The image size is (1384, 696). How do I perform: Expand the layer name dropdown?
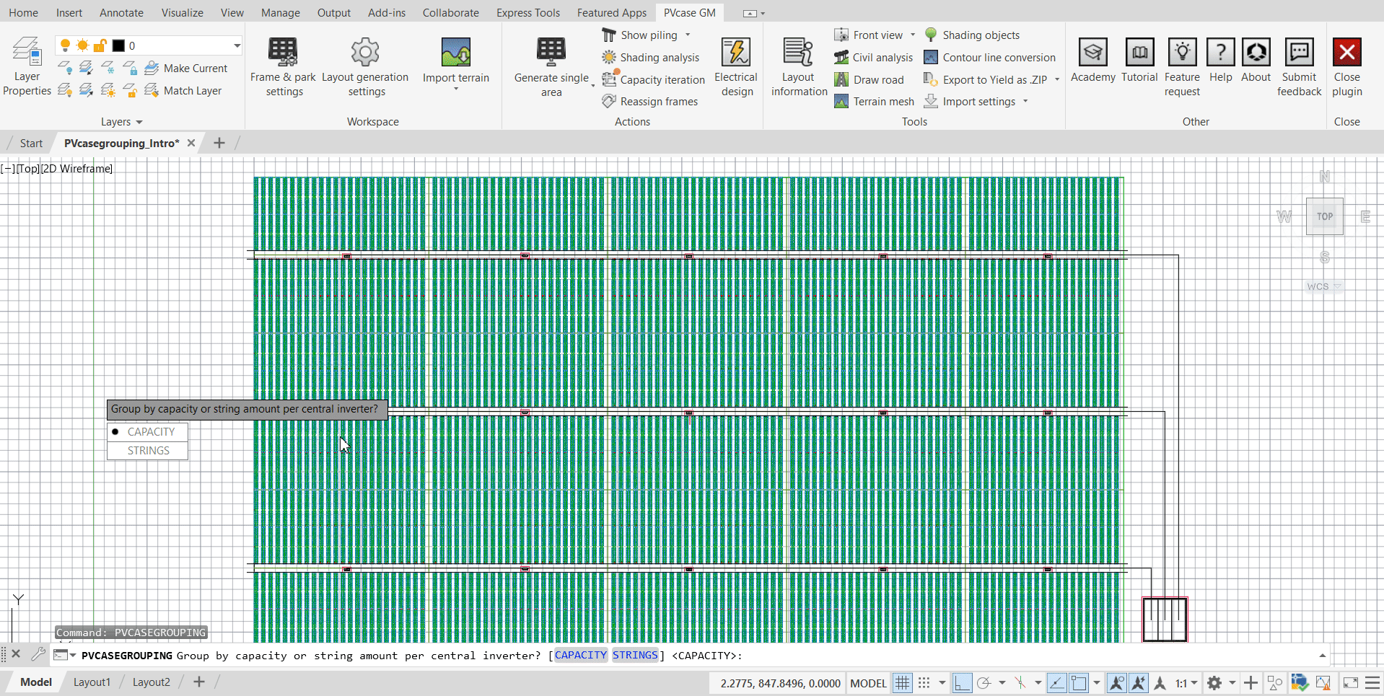click(237, 45)
